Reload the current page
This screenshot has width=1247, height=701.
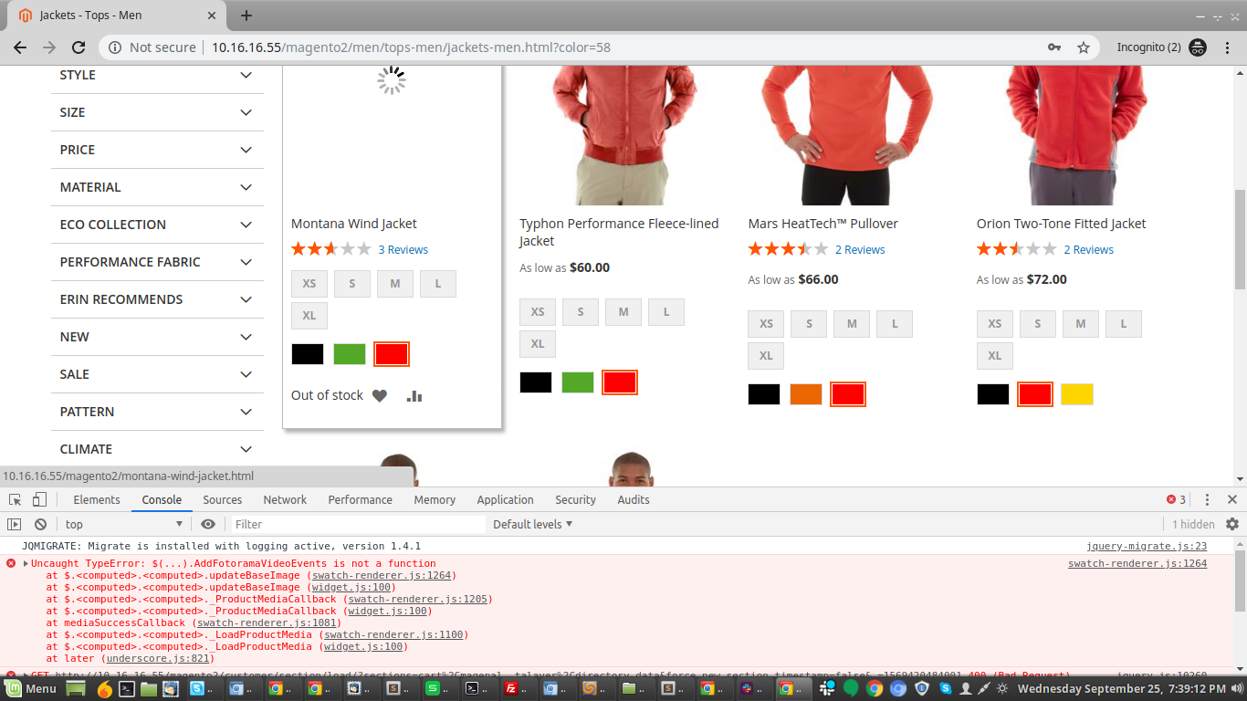click(x=79, y=47)
